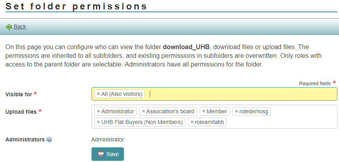Image resolution: width=339 pixels, height=162 pixels.
Task: Click the roleamitabh tag label
Action: 209,122
